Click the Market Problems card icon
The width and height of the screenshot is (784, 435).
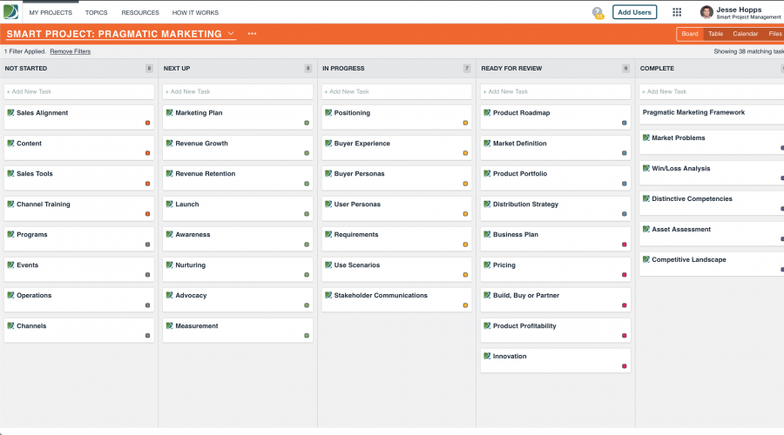pos(646,137)
